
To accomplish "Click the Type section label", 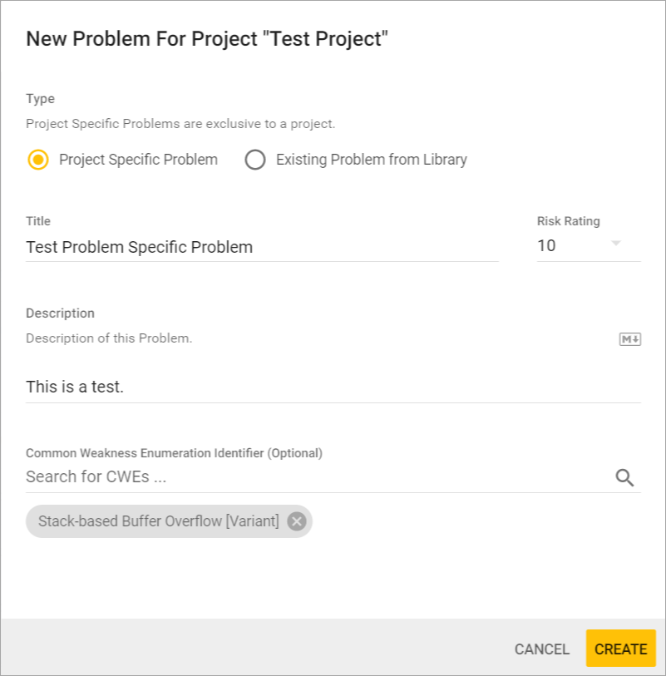I will 40,99.
